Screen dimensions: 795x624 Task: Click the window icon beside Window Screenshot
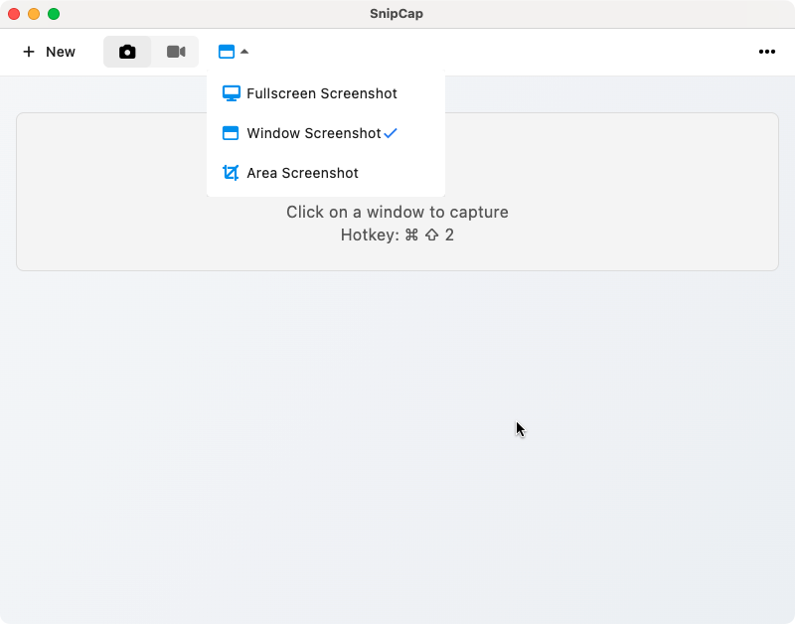(231, 133)
